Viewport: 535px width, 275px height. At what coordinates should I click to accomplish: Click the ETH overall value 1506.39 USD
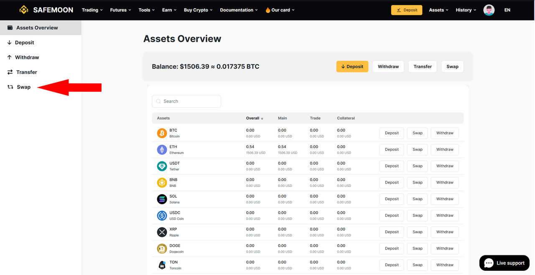pyautogui.click(x=256, y=153)
